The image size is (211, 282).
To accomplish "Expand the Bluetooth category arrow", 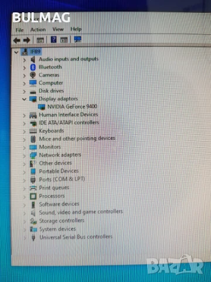I will pos(25,68).
